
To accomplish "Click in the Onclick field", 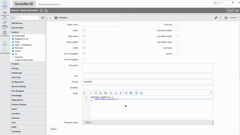I will (x=148, y=82).
